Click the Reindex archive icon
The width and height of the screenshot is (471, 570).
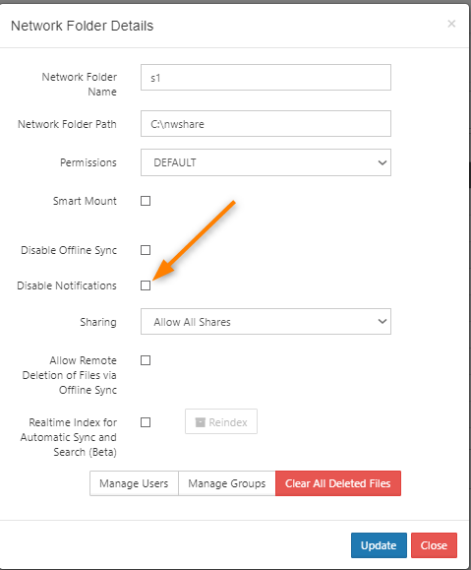pos(200,422)
